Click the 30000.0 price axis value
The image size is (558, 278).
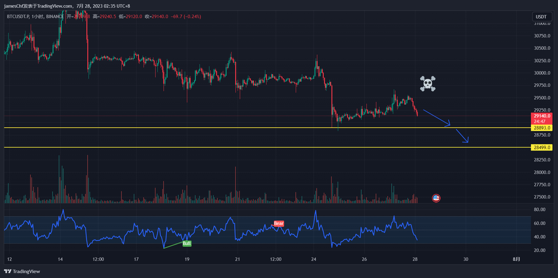coord(543,73)
